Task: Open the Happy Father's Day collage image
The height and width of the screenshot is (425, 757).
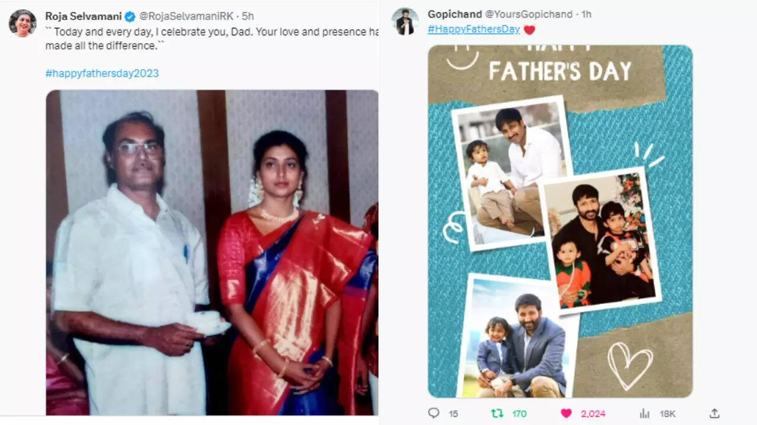Action: coord(560,221)
